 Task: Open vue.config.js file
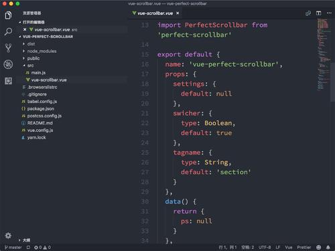(40, 130)
